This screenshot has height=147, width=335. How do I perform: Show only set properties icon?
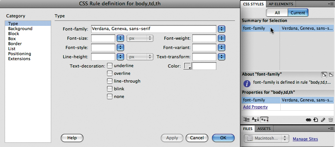tap(264, 120)
